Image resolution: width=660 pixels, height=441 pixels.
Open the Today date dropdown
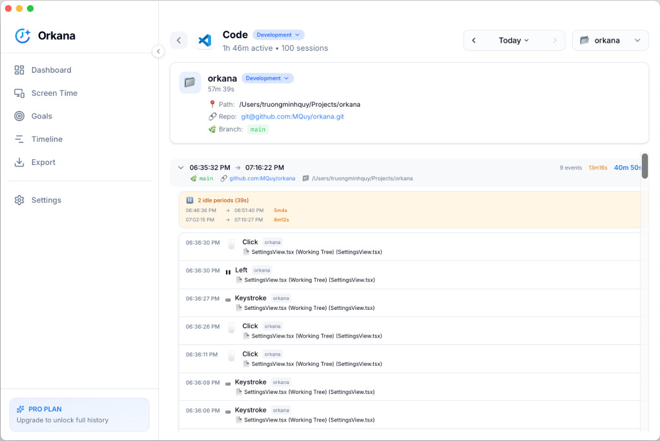coord(514,40)
